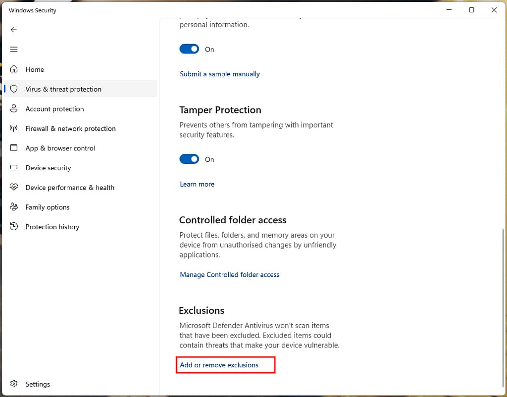Click the back arrow icon
507x397 pixels.
[x=13, y=30]
